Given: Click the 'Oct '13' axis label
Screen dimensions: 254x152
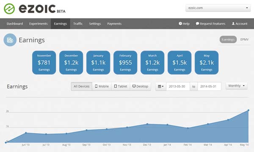Looking at the screenshot, I should click(107, 145).
